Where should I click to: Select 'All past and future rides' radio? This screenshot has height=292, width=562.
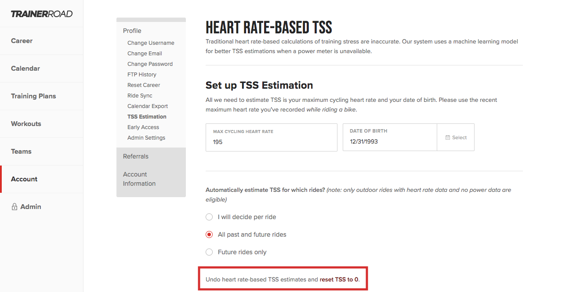tap(209, 234)
